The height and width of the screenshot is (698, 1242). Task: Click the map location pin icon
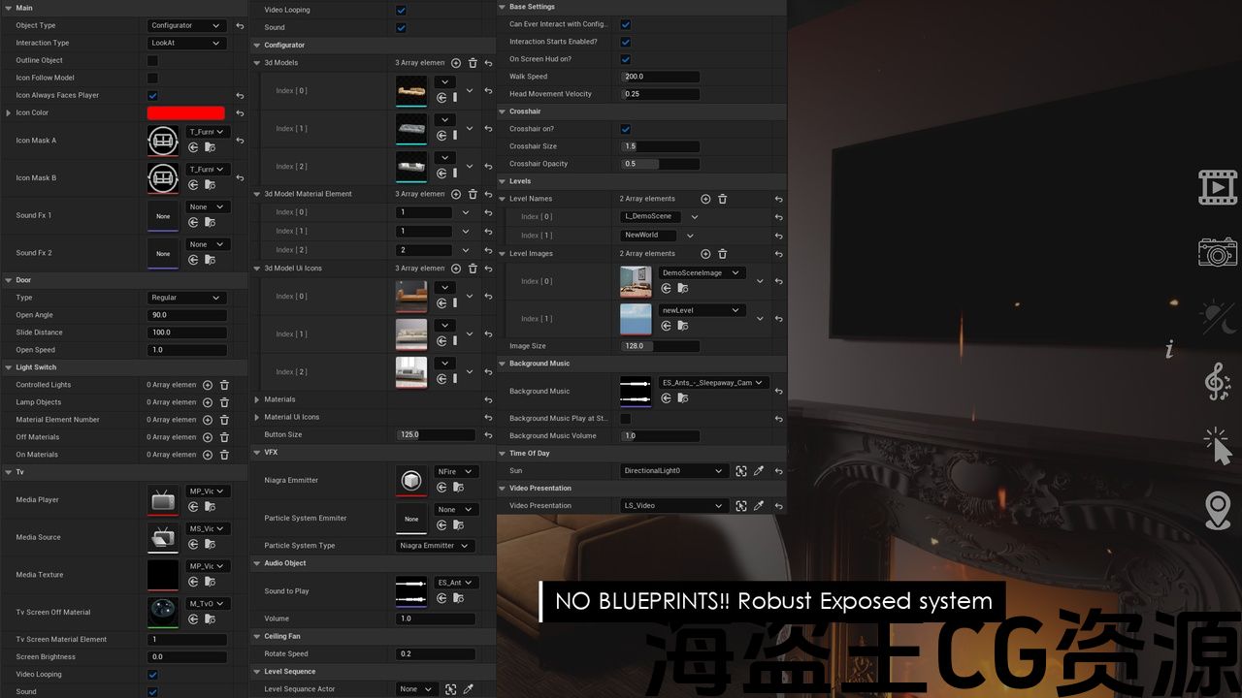1218,510
